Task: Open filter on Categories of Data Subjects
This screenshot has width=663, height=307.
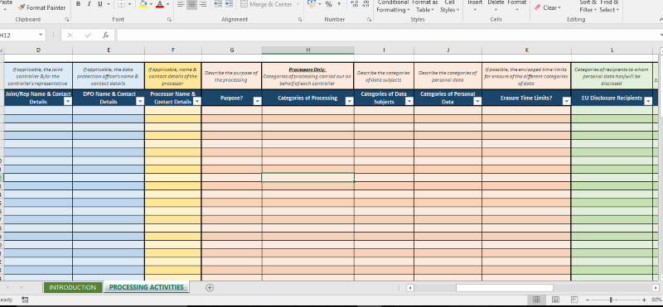Action: click(x=409, y=101)
